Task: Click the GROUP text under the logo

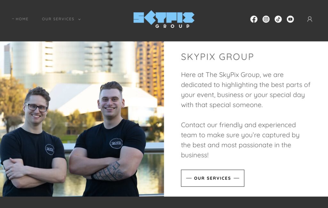Action: coord(172,26)
